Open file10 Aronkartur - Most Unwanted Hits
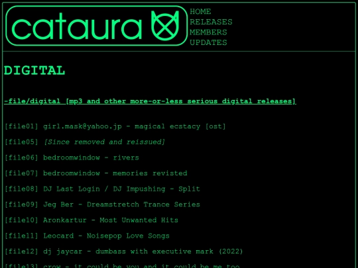The width and height of the screenshot is (358, 268). click(x=91, y=220)
